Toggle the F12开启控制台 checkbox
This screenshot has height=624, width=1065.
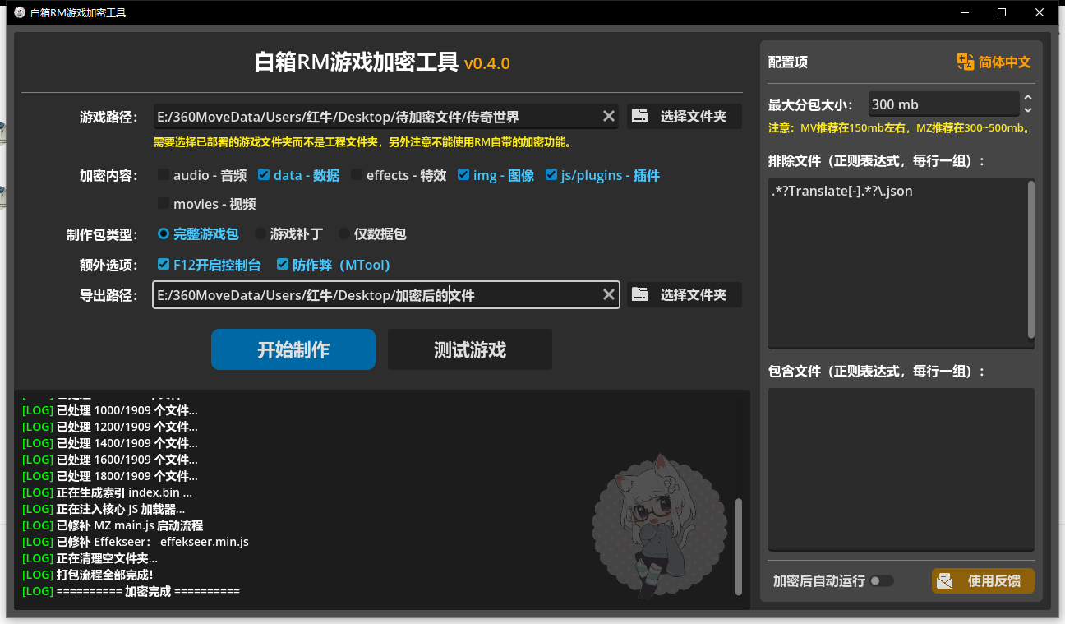pos(164,265)
